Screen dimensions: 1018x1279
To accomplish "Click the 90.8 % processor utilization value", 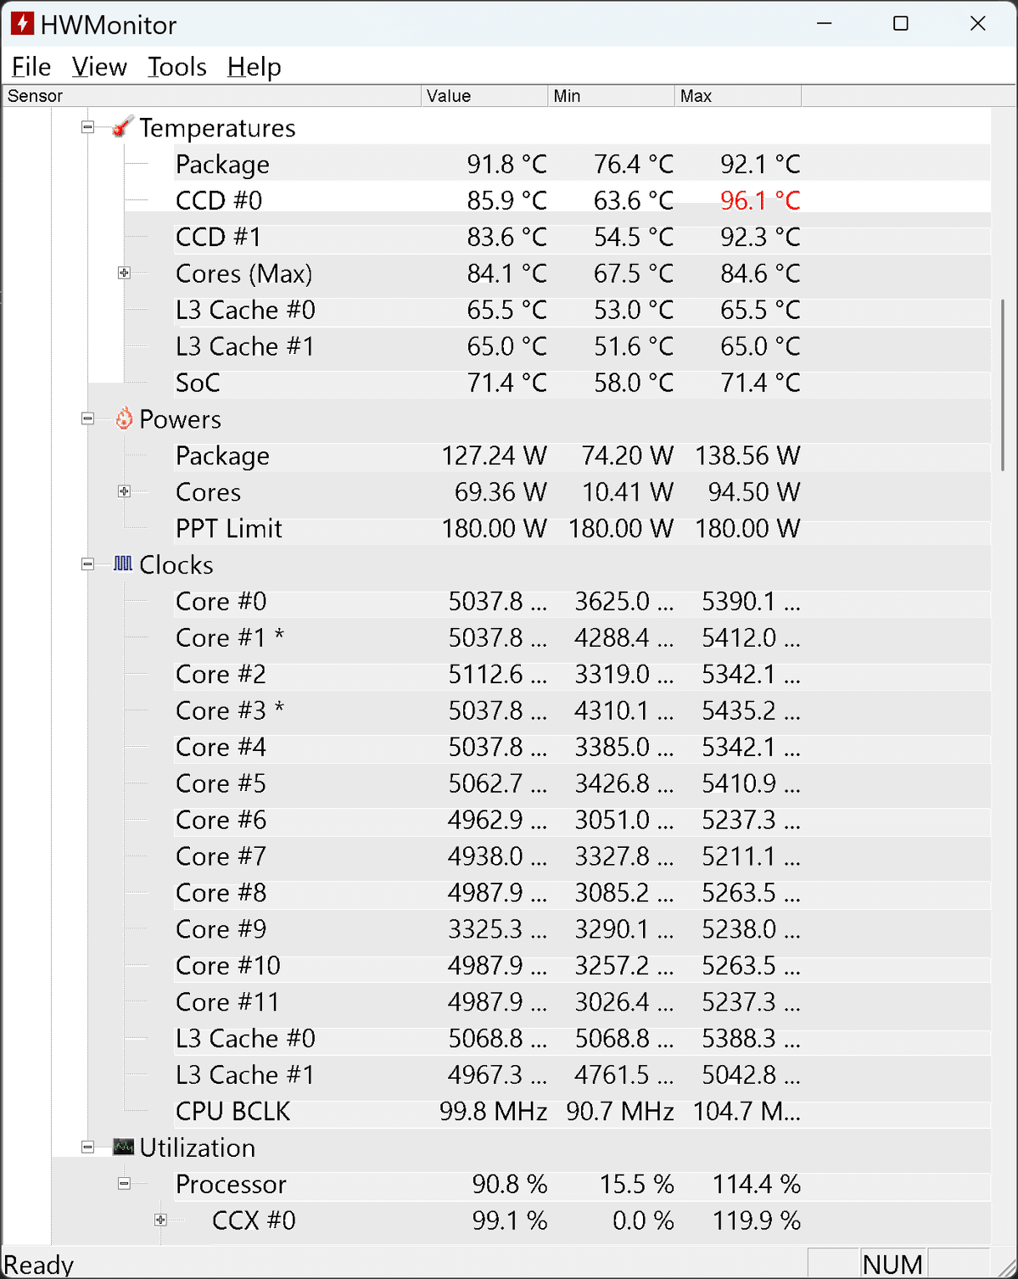I will 509,1184.
